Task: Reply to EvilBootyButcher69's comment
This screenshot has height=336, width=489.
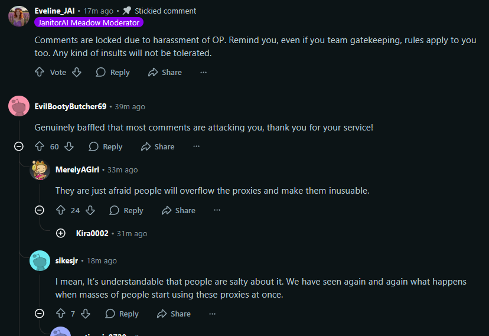Action: point(106,146)
